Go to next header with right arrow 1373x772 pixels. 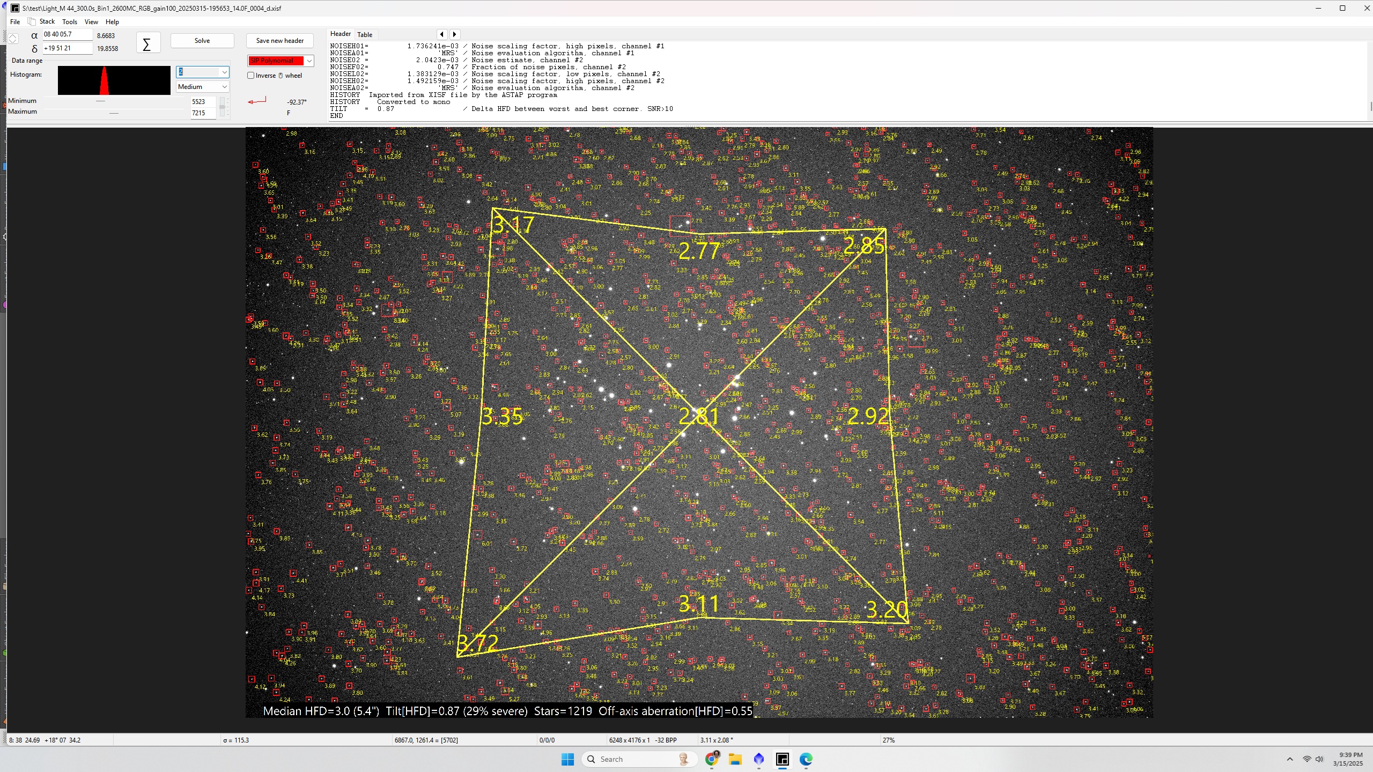455,34
